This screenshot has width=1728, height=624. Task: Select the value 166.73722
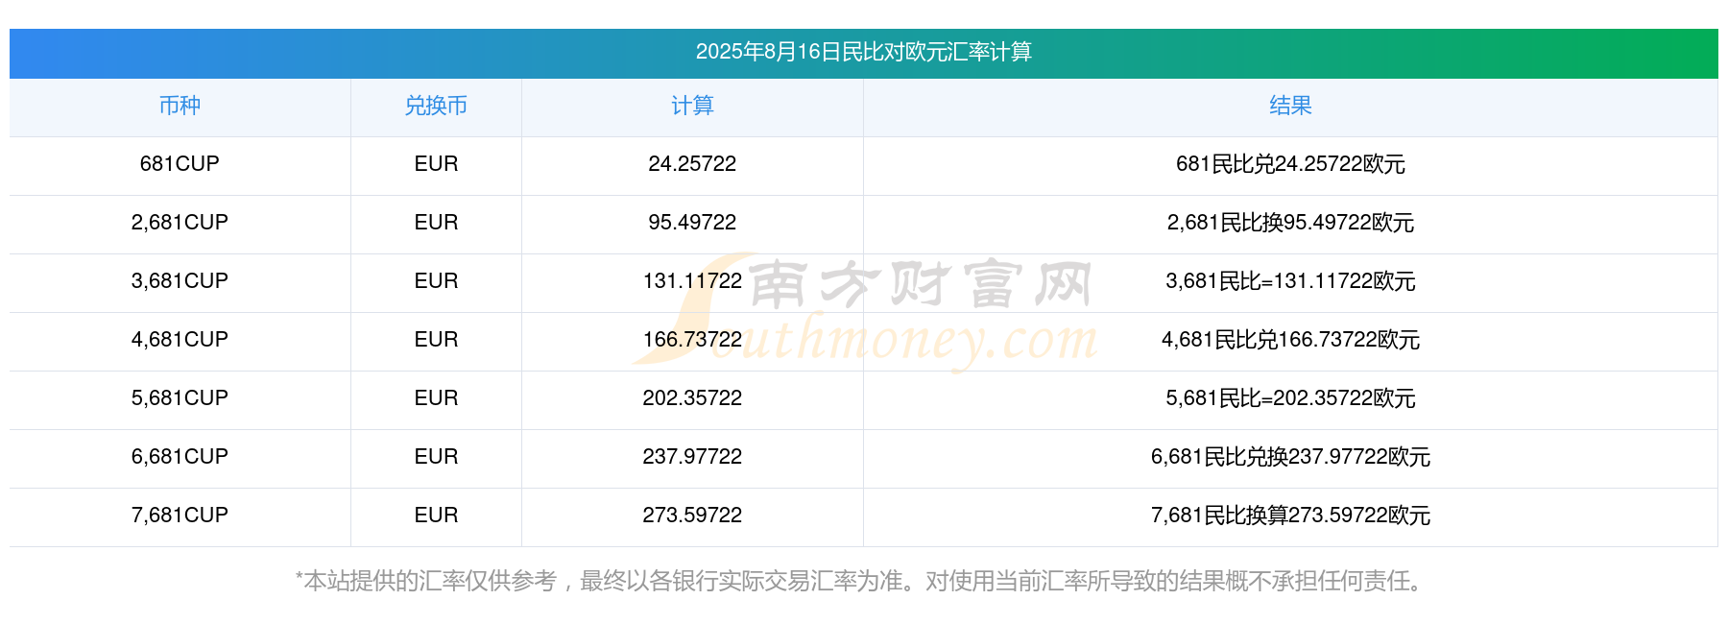click(x=692, y=340)
